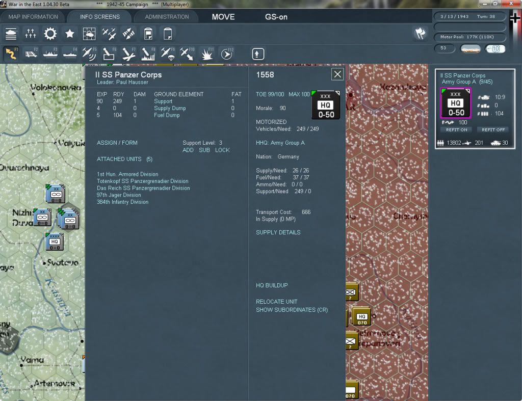This screenshot has width=522, height=401.
Task: Click the Fuel Dump ground element row
Action: [166, 115]
